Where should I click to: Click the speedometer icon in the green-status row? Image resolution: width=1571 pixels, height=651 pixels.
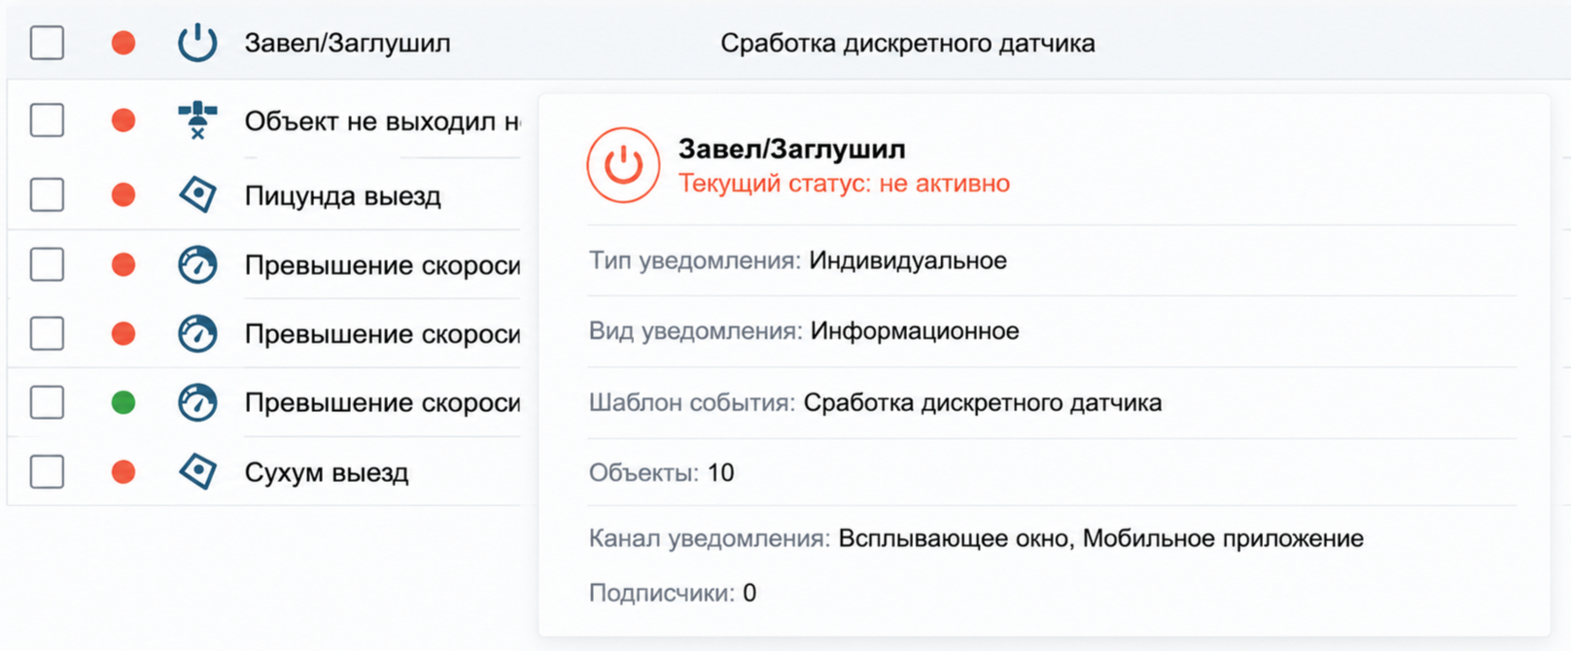197,402
